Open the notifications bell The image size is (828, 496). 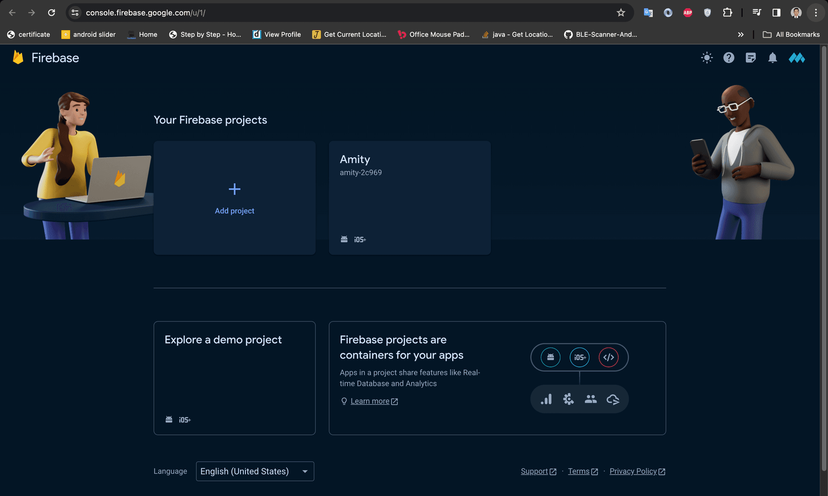[772, 58]
